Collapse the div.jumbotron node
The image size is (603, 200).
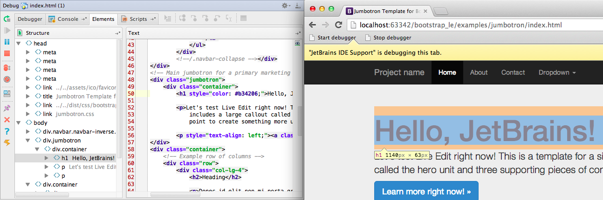click(x=28, y=140)
